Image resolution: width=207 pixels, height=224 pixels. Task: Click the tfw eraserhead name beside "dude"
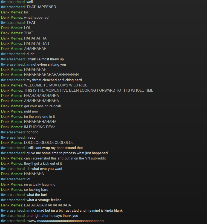13,54
